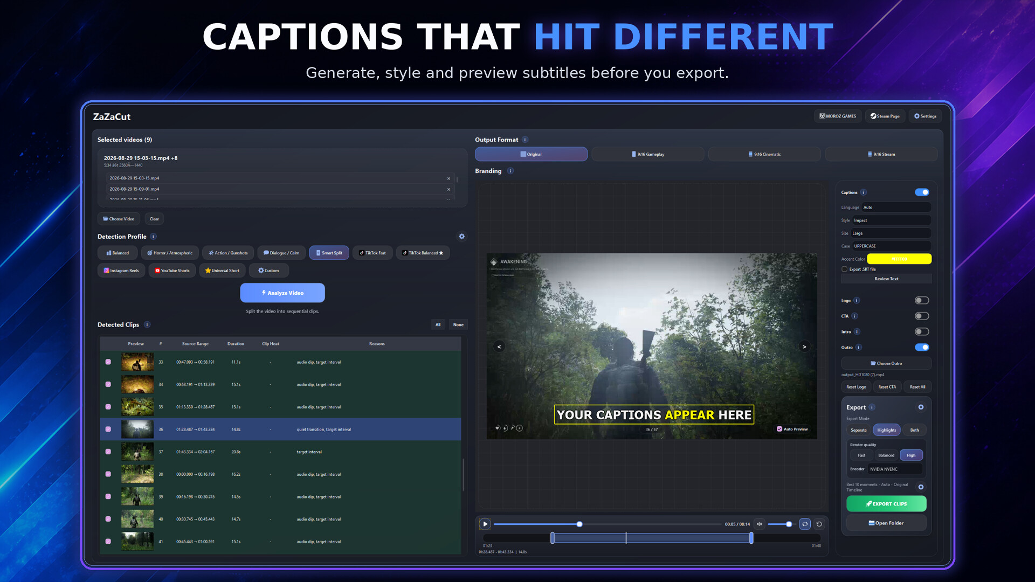Uncheck clip 41 checkbox
This screenshot has height=582, width=1035.
(x=108, y=542)
